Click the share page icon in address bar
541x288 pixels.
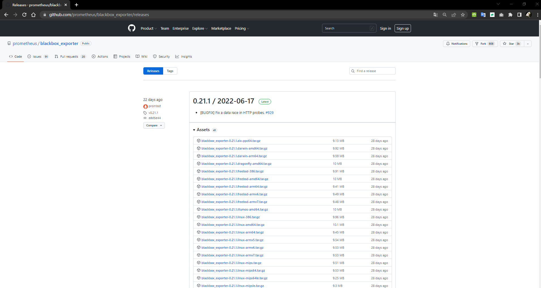pyautogui.click(x=454, y=15)
